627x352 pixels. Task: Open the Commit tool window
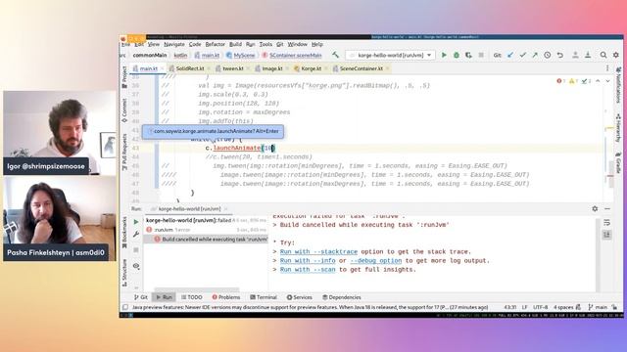pyautogui.click(x=124, y=110)
